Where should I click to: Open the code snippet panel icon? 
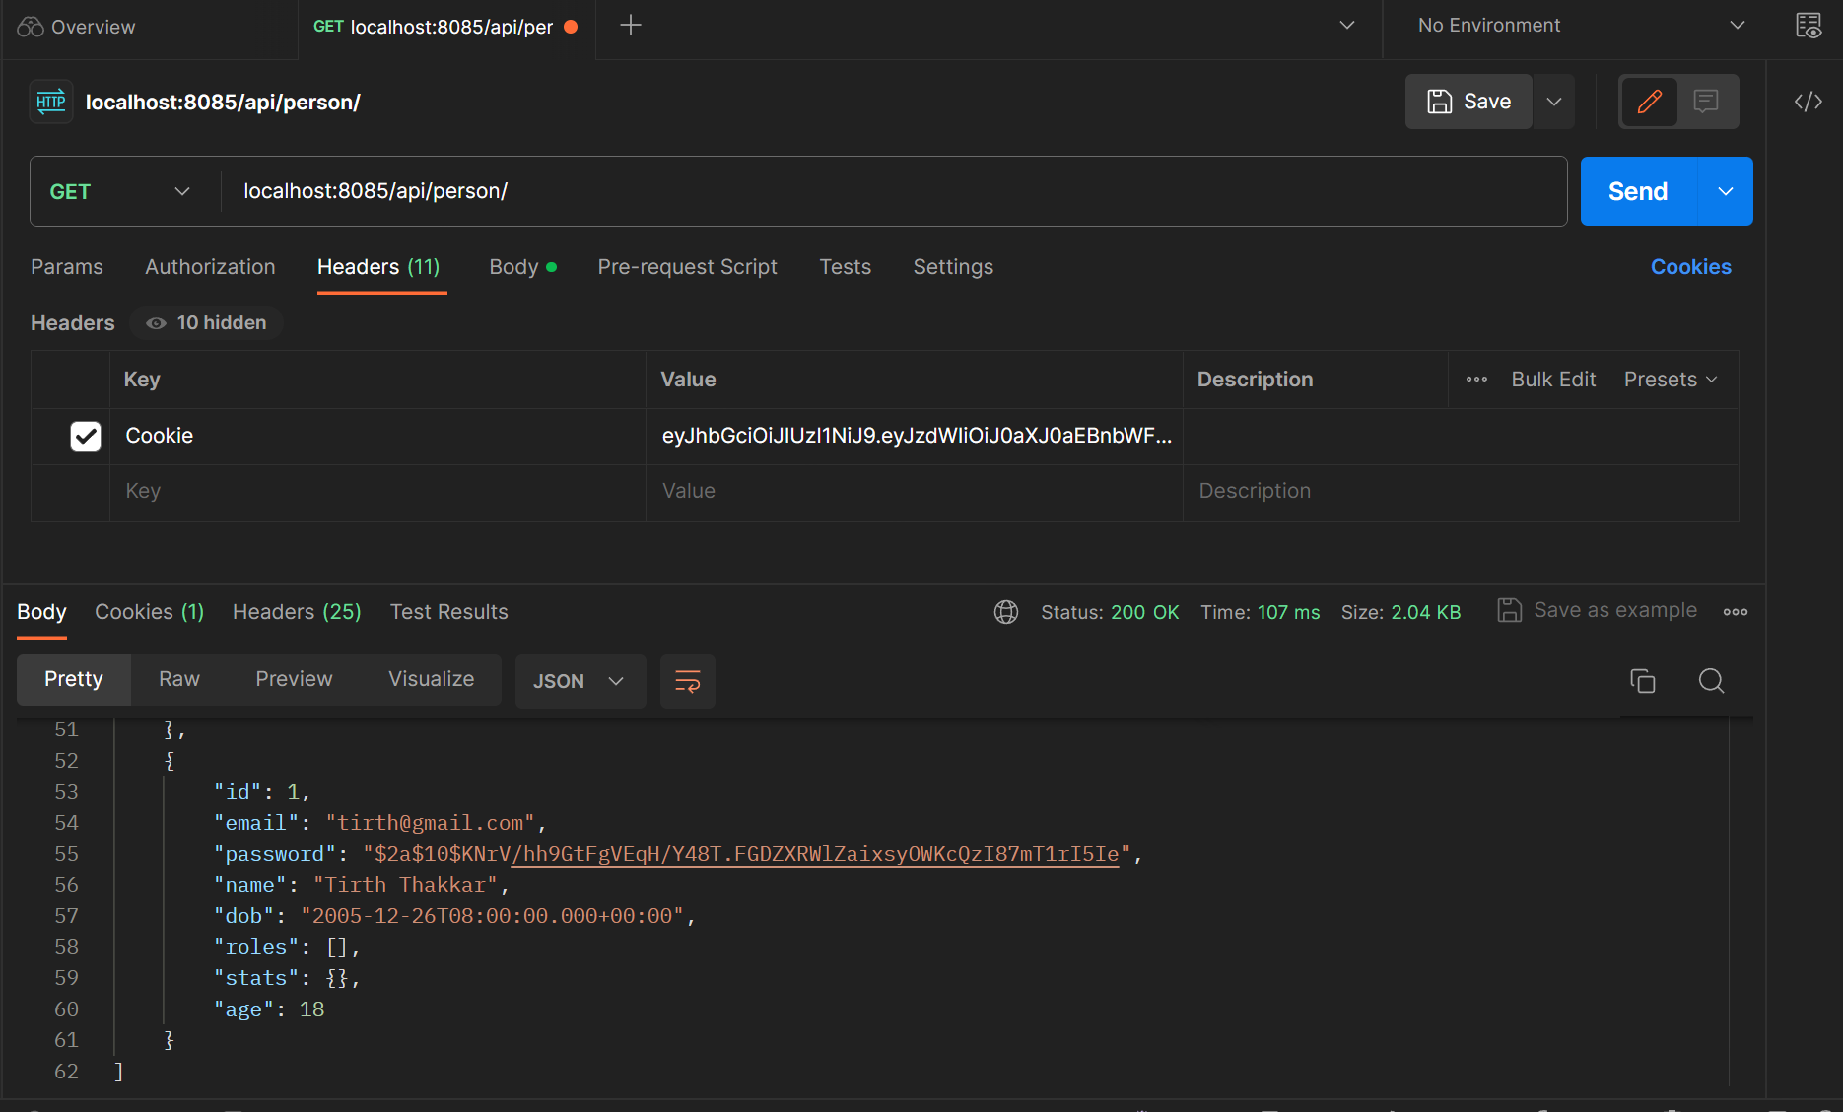1809,102
